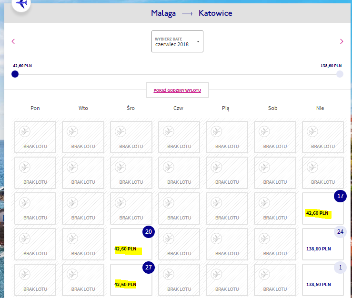Click the date badge showing 17

click(x=340, y=196)
